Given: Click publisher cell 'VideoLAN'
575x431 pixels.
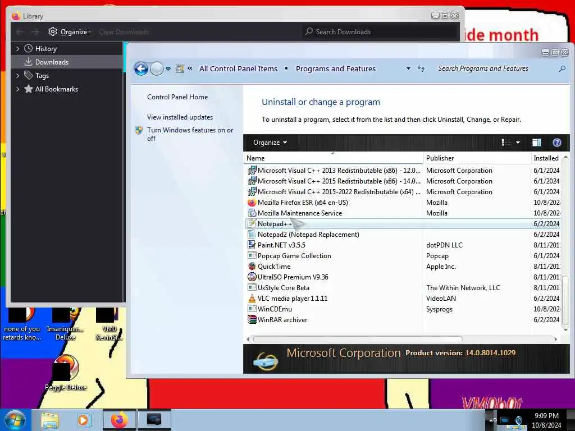Looking at the screenshot, I should pyautogui.click(x=441, y=299).
